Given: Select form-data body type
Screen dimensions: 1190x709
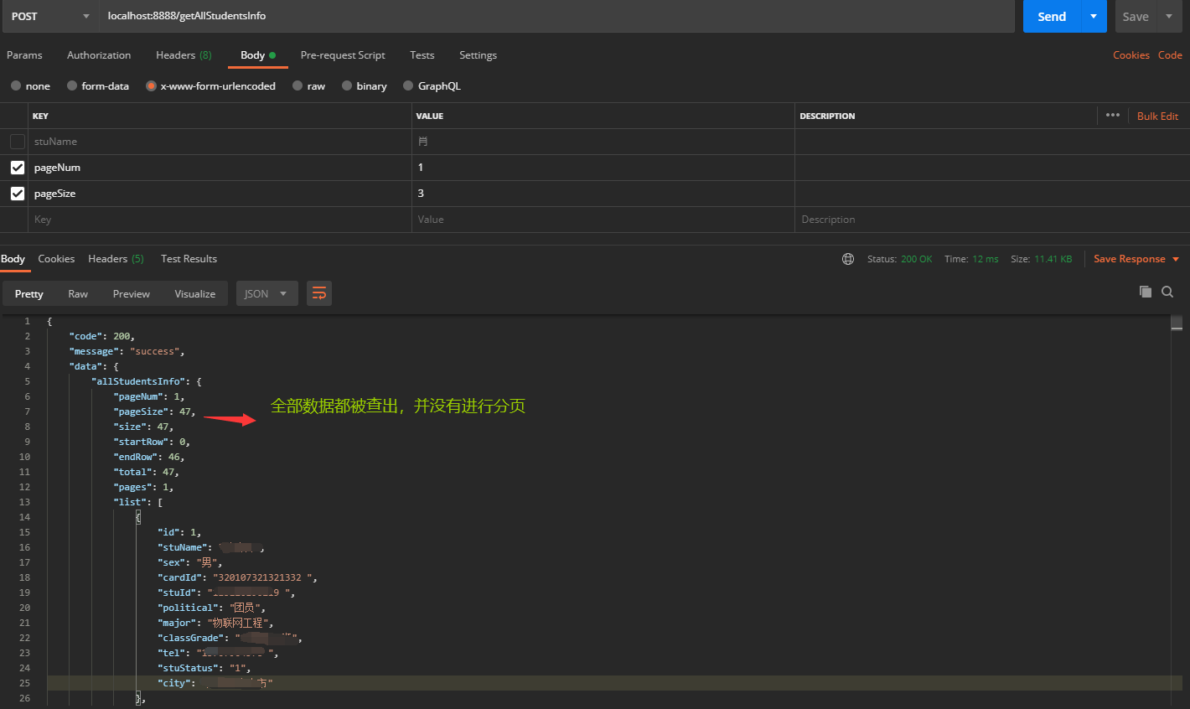Looking at the screenshot, I should coord(98,85).
